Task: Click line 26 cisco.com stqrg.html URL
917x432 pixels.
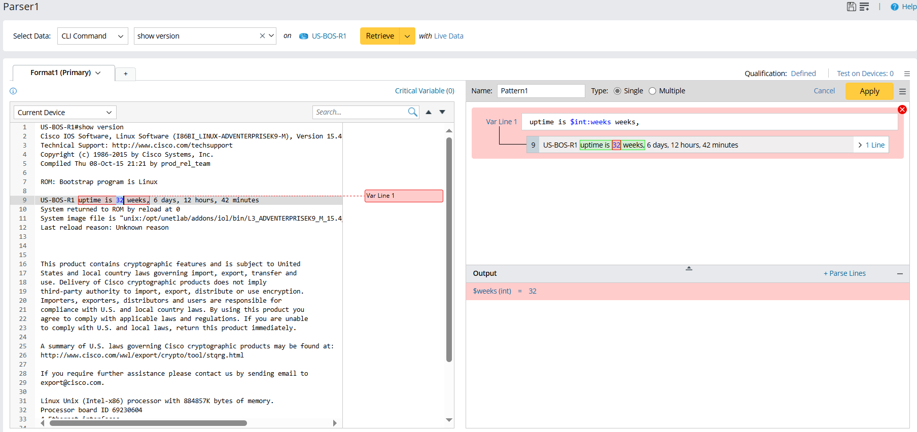Action: 142,355
